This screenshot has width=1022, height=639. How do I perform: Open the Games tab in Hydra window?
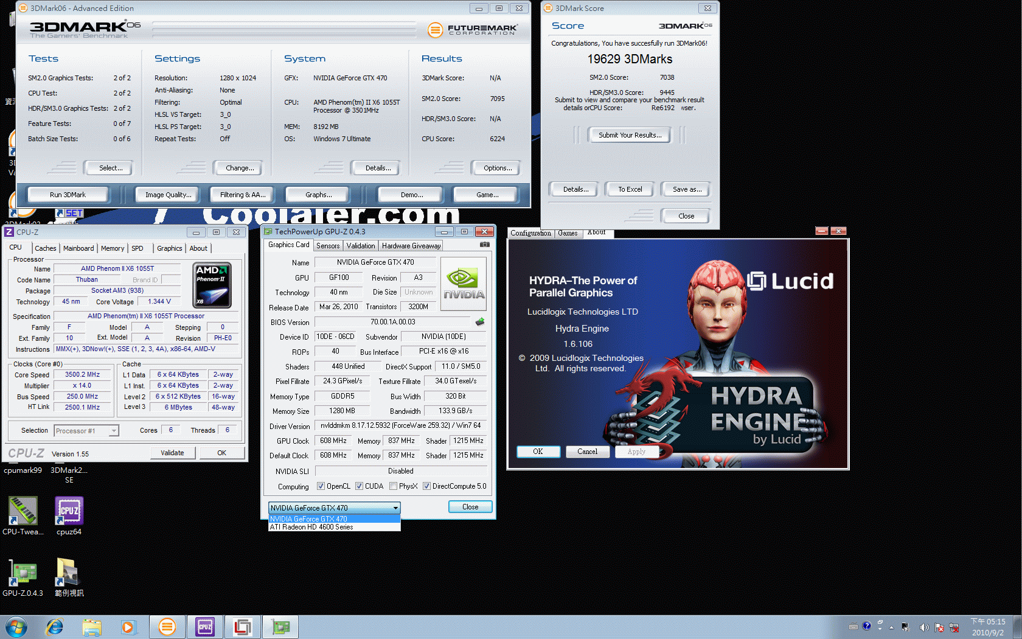tap(568, 233)
